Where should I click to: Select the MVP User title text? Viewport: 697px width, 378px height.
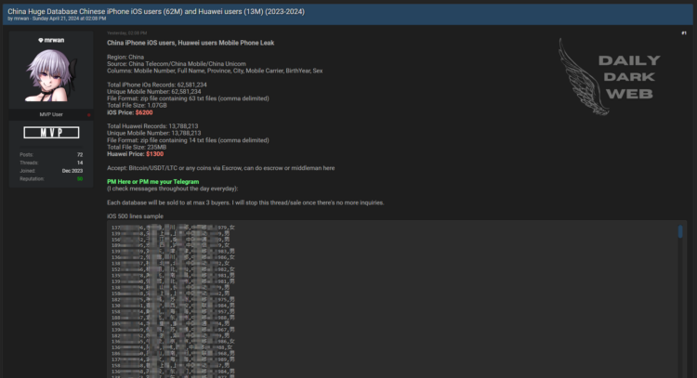tap(51, 114)
